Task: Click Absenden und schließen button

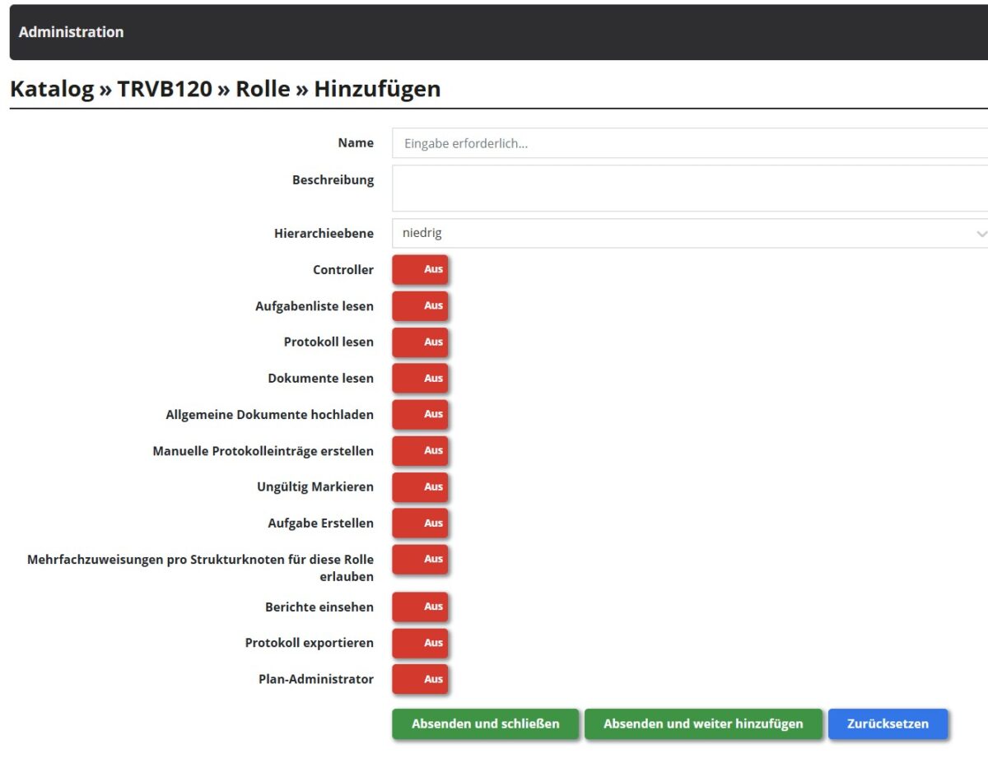Action: point(486,724)
